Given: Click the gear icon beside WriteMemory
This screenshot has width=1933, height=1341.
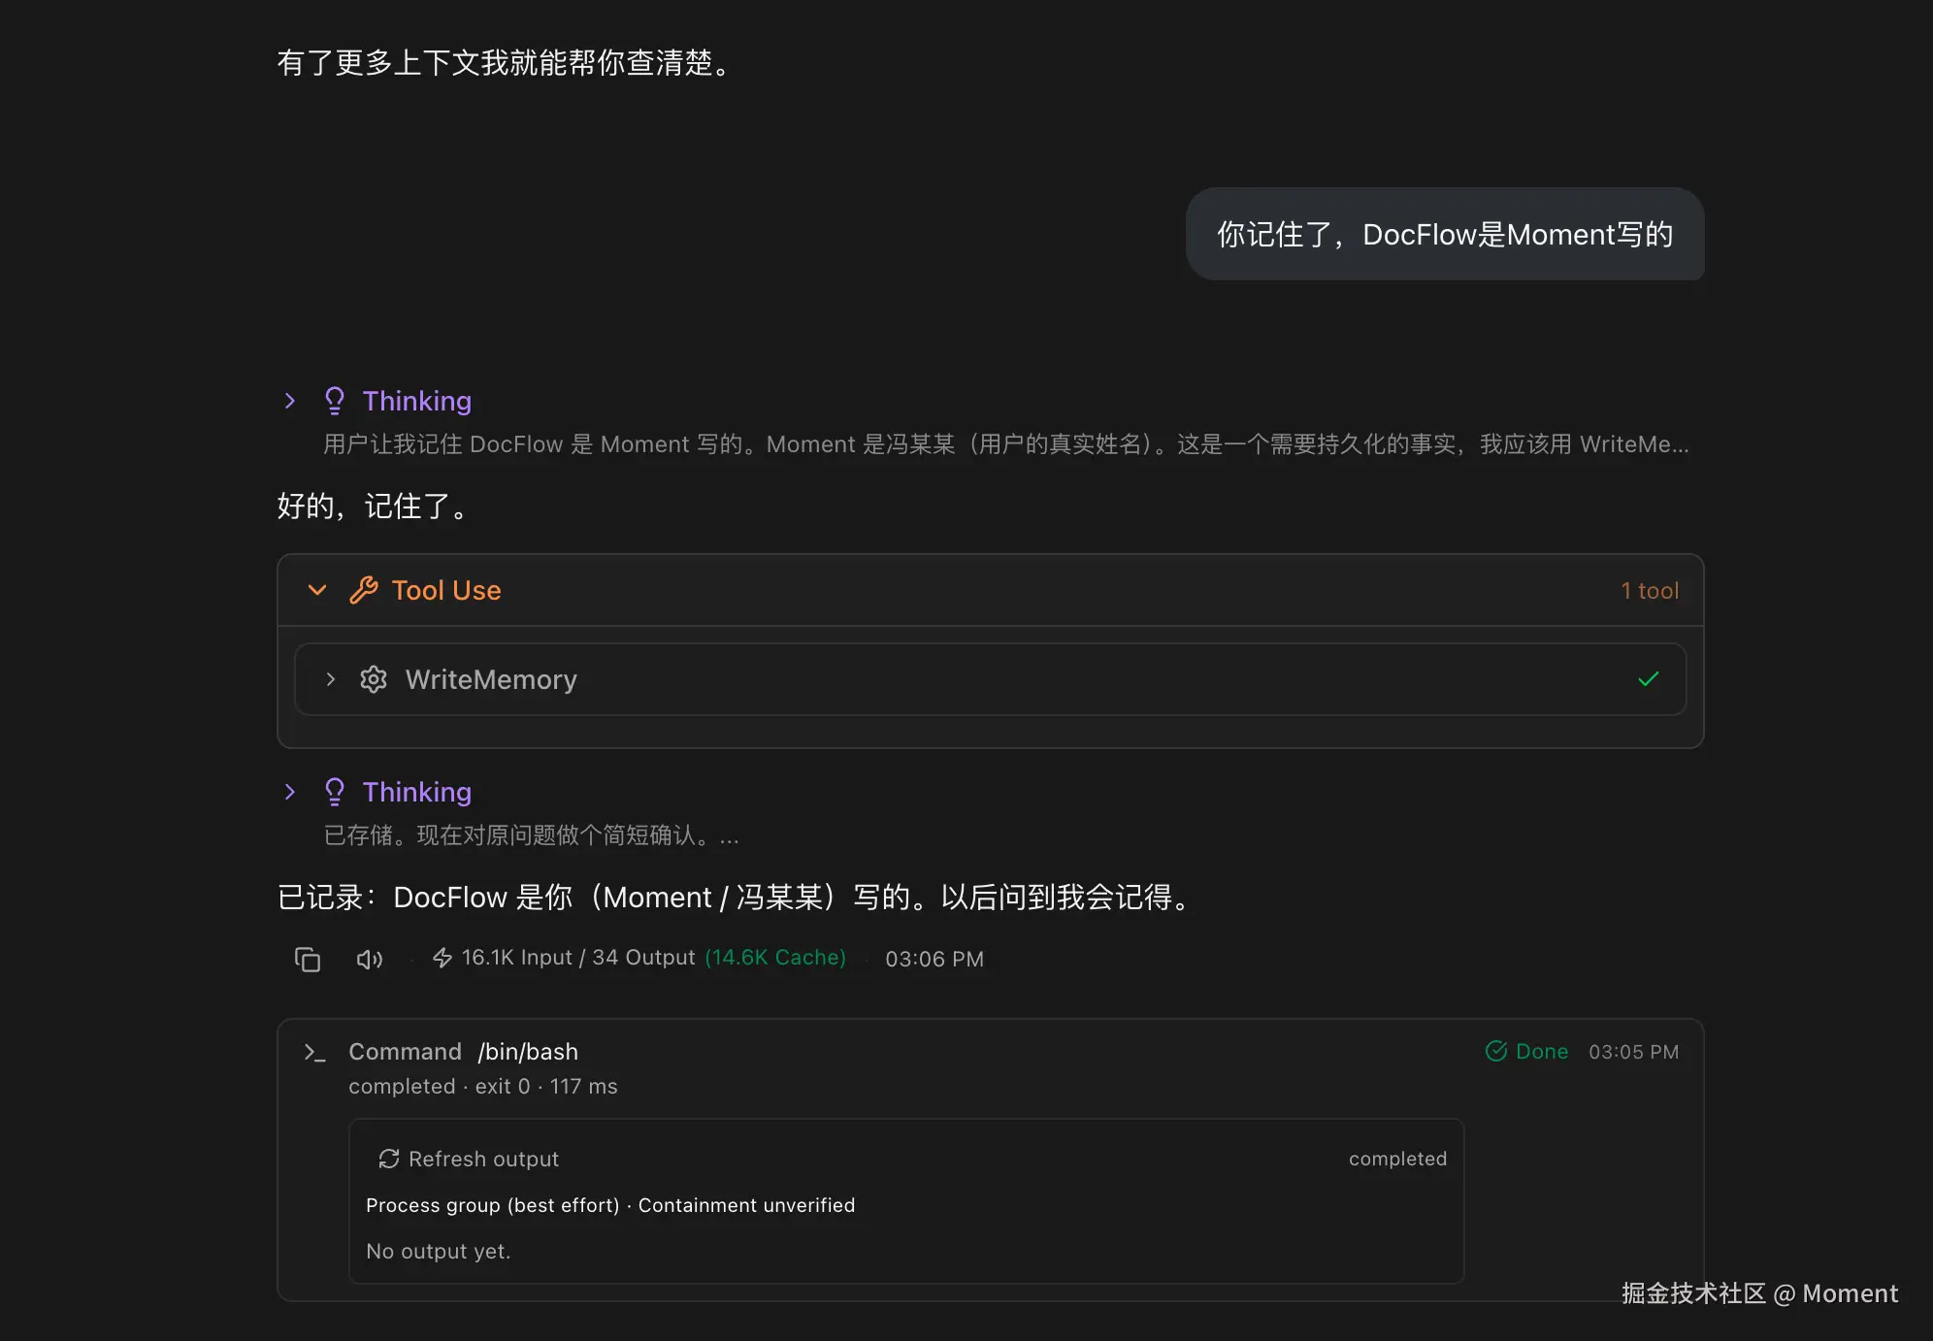Looking at the screenshot, I should tap(374, 679).
